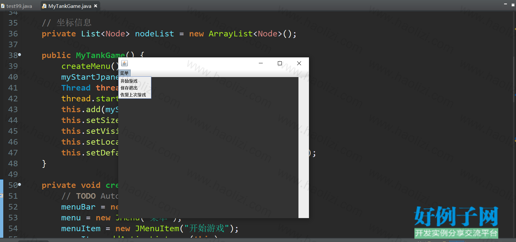Click the 坐标信息 comment on line 35
Viewport: 516px width, 242px height.
coord(74,23)
